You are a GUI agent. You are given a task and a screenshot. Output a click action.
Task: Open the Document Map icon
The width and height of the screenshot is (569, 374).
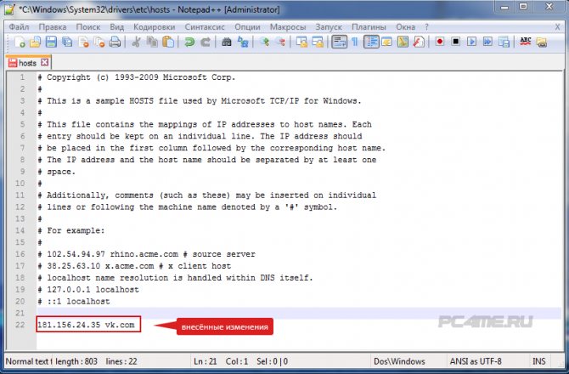click(403, 42)
